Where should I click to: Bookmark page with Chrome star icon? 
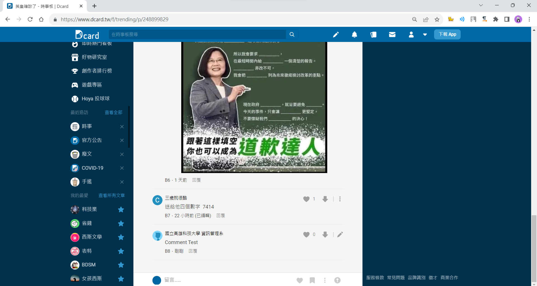coord(437,19)
